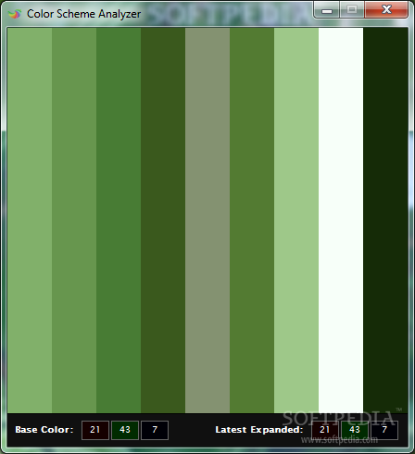Click Latest Expanded green value 43
Viewport: 415px width, 454px height.
pos(355,430)
